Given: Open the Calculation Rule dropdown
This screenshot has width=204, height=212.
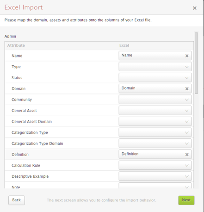Looking at the screenshot, I should pyautogui.click(x=155, y=165).
